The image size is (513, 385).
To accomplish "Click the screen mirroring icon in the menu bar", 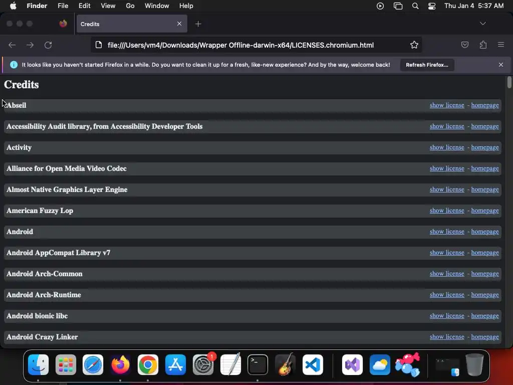I will pyautogui.click(x=398, y=6).
